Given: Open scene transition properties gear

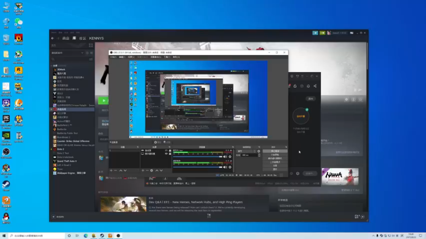Looking at the screenshot, I should coord(259,151).
